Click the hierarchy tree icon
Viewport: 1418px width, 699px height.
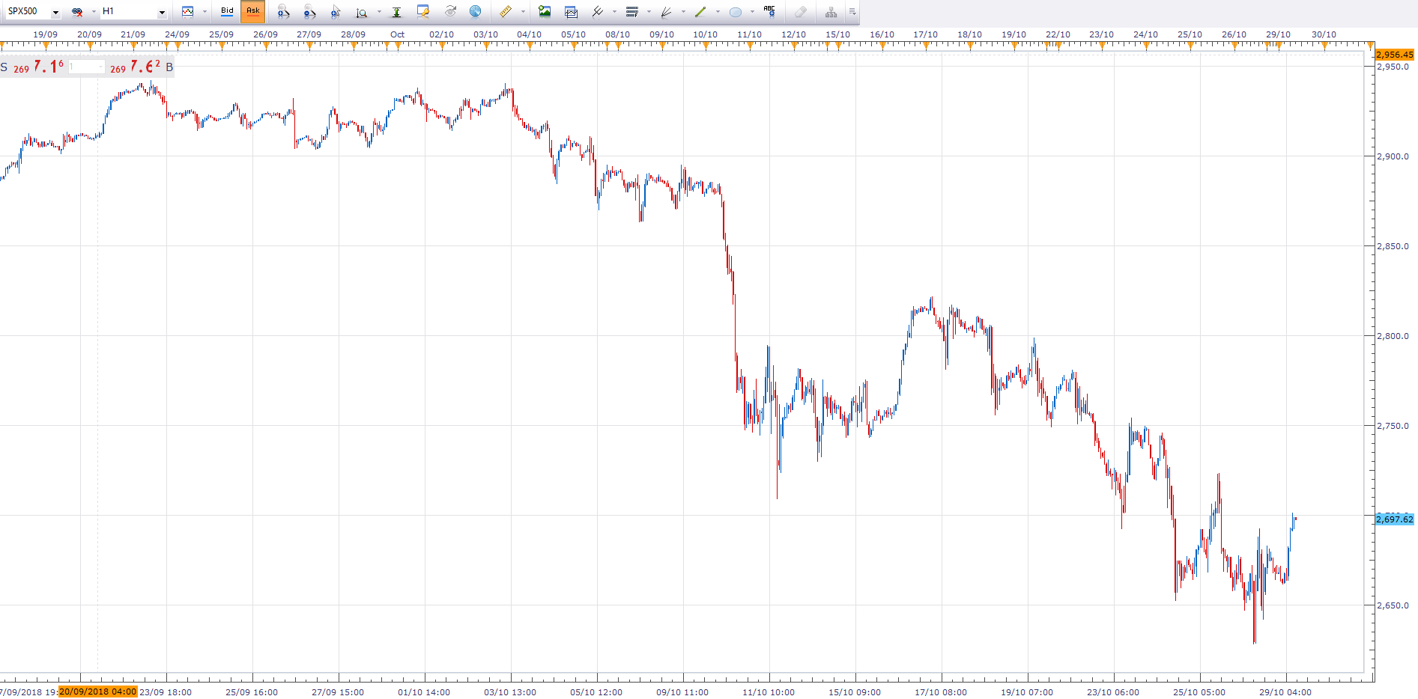pyautogui.click(x=831, y=12)
